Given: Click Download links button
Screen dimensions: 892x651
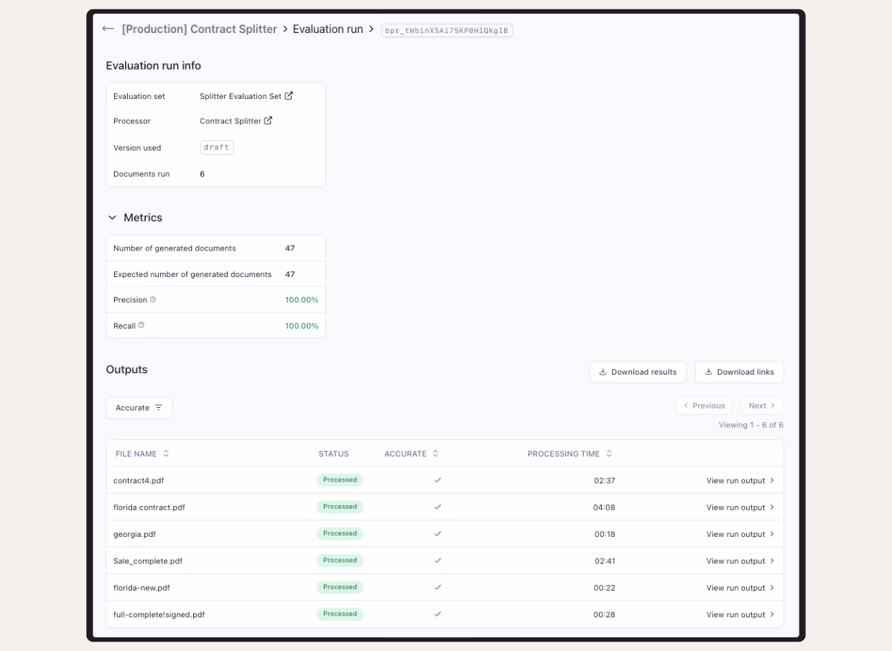Looking at the screenshot, I should pos(738,372).
